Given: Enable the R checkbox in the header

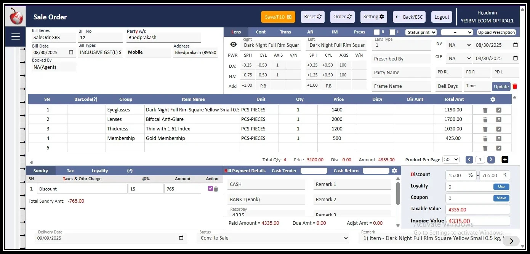Looking at the screenshot, I should pos(376,32).
